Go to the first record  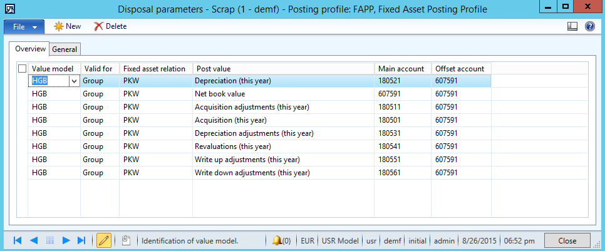[18, 240]
